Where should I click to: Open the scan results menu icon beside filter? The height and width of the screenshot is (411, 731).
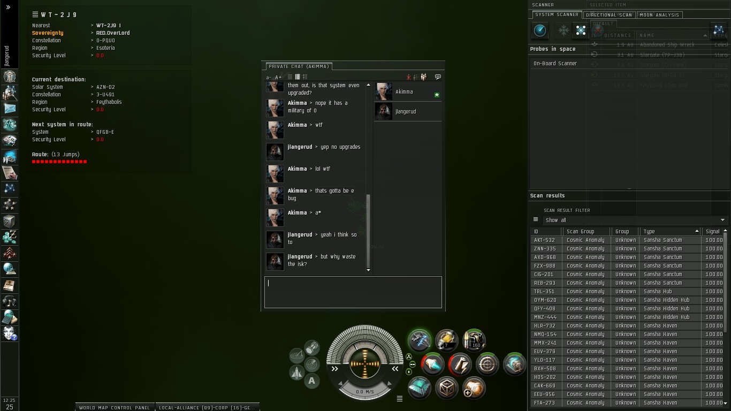pyautogui.click(x=536, y=219)
